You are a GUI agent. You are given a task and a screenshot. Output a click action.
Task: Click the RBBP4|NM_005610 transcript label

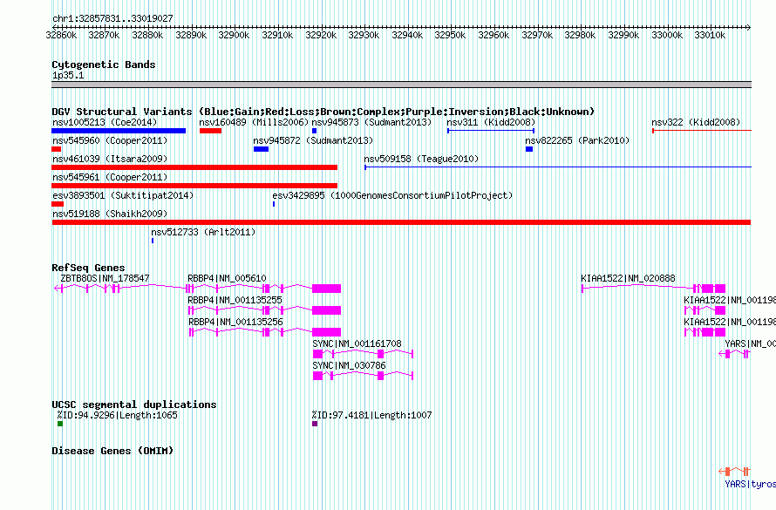tap(227, 278)
